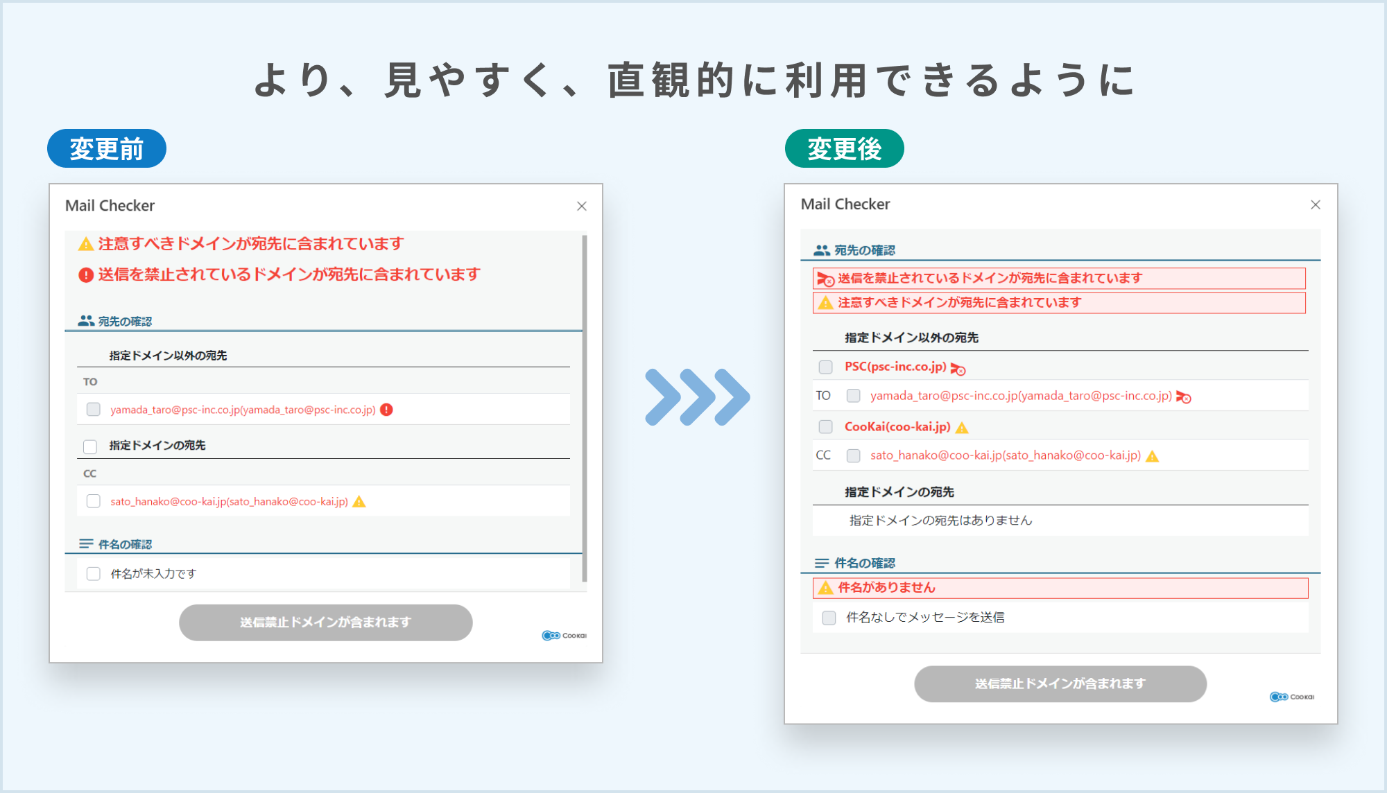Check the PSC(psc-inc.co.jp) domain group checkbox
The width and height of the screenshot is (1387, 793).
tap(825, 367)
